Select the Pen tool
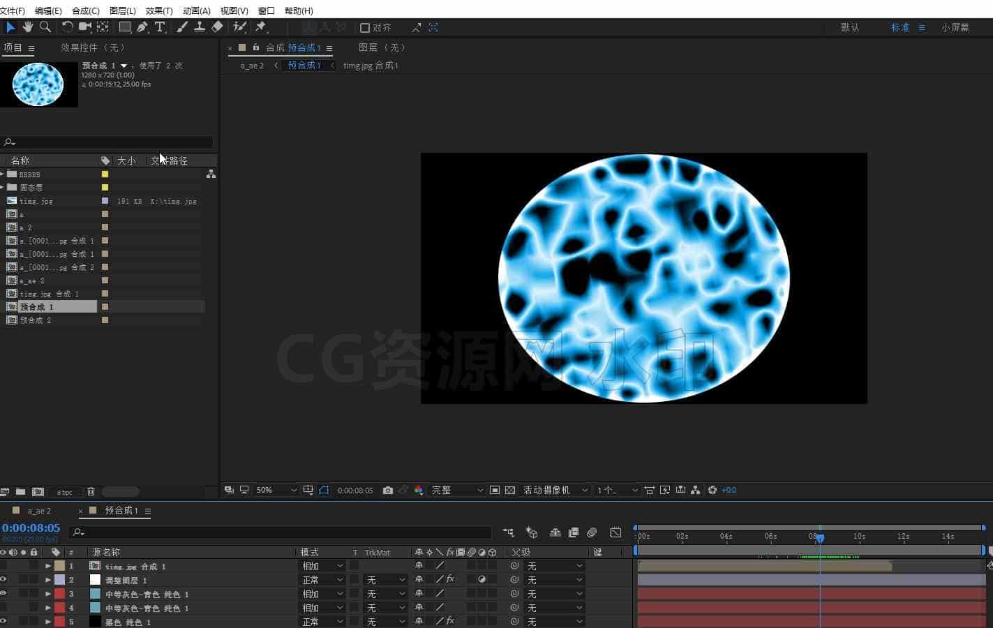 142,27
